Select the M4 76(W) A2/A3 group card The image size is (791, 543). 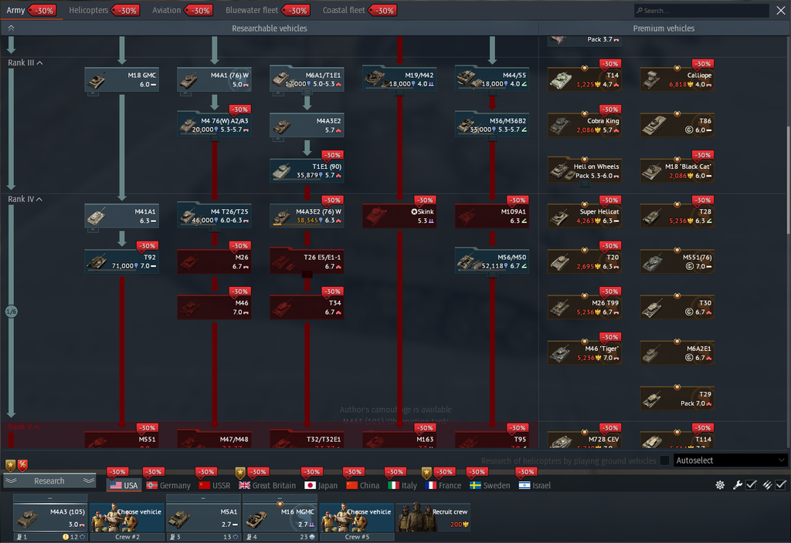(x=215, y=125)
